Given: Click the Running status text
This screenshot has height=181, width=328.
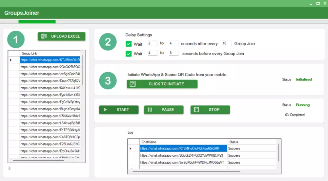Looking at the screenshot, I should pyautogui.click(x=303, y=105).
